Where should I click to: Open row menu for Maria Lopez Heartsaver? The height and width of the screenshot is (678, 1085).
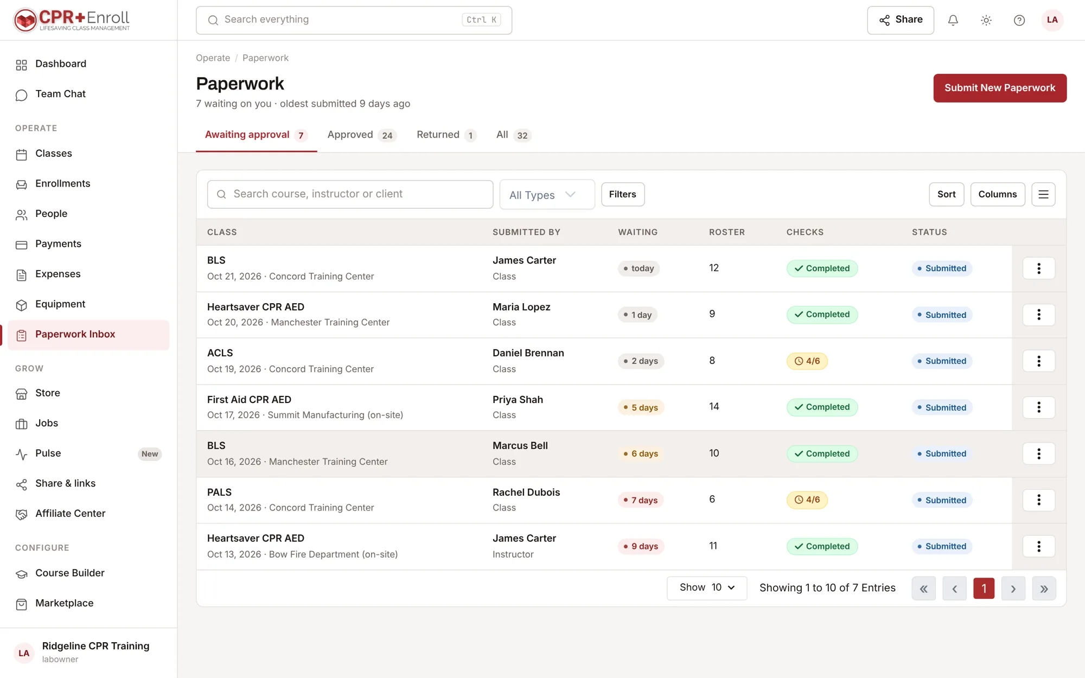[x=1038, y=315]
